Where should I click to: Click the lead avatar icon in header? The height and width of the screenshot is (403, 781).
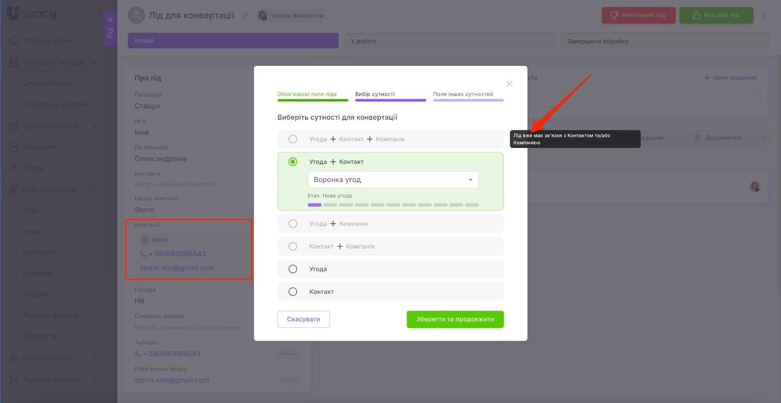[x=136, y=15]
